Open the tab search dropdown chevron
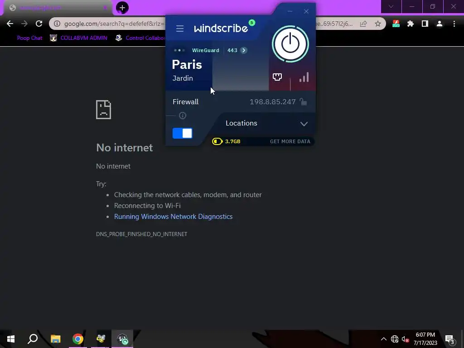 click(391, 6)
